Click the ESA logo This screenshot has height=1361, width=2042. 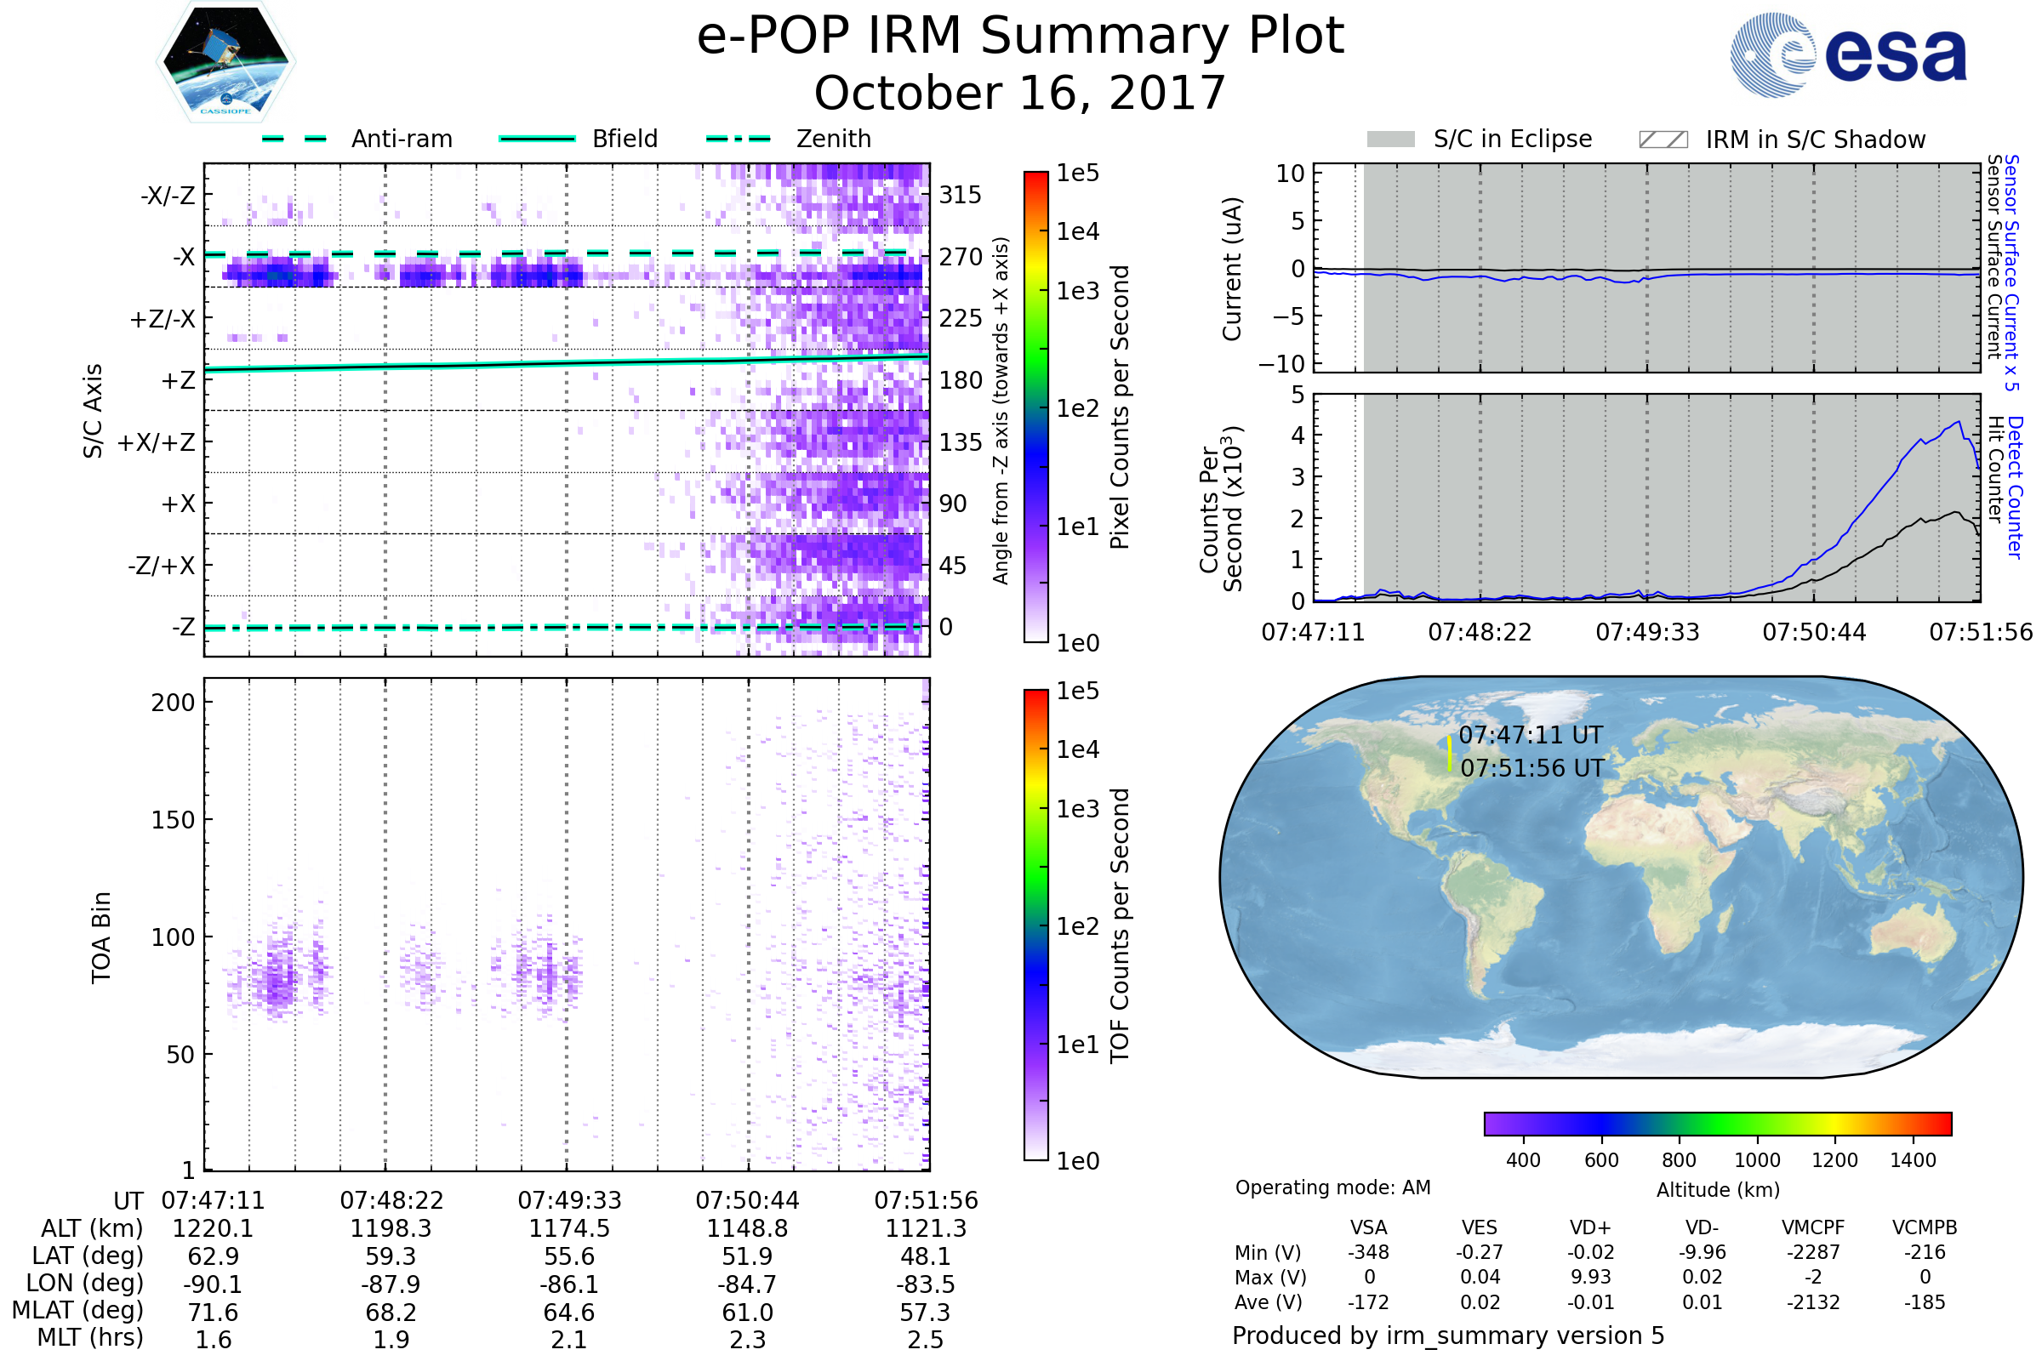pos(1847,54)
